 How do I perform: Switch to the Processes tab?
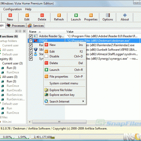[x=16, y=26]
